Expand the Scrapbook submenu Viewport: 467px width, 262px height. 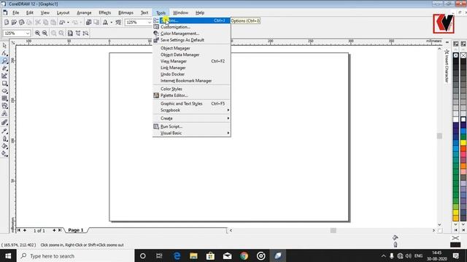click(x=192, y=110)
